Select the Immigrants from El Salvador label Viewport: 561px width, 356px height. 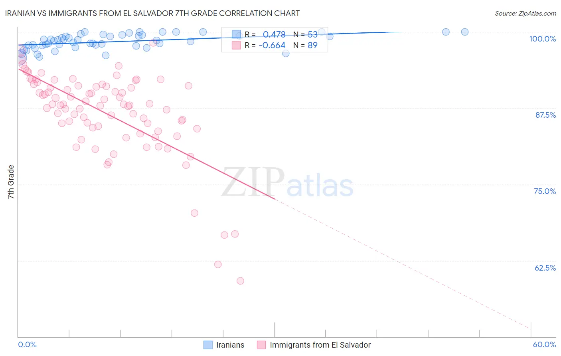[x=320, y=345]
